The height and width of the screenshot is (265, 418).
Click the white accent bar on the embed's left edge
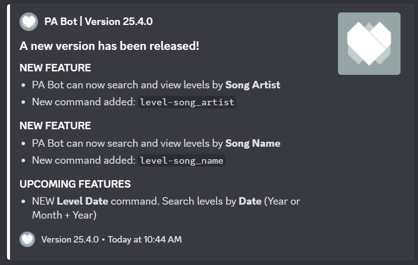pos(8,132)
